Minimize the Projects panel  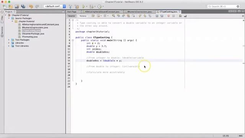coord(63,12)
